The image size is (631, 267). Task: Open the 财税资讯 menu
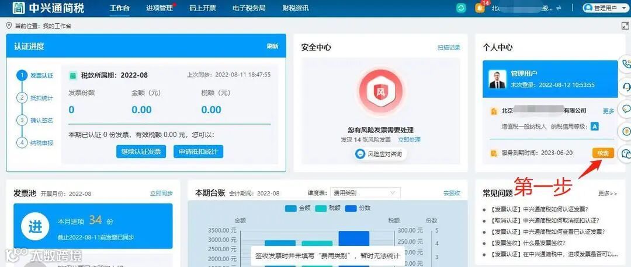296,8
